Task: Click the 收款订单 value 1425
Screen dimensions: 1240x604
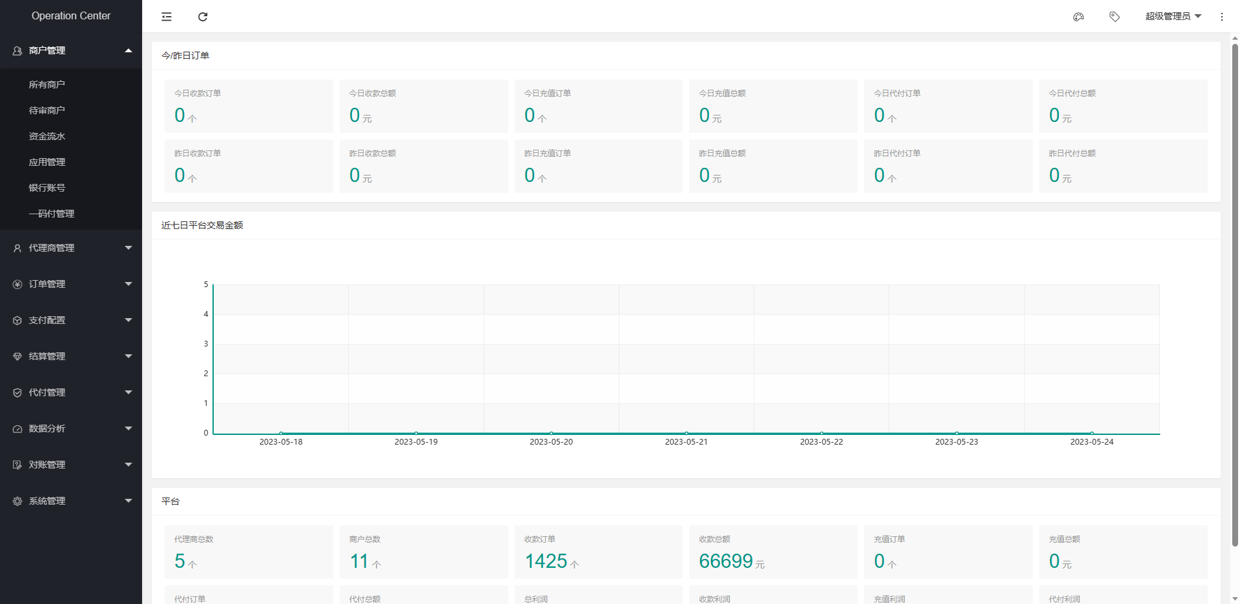Action: (x=546, y=561)
